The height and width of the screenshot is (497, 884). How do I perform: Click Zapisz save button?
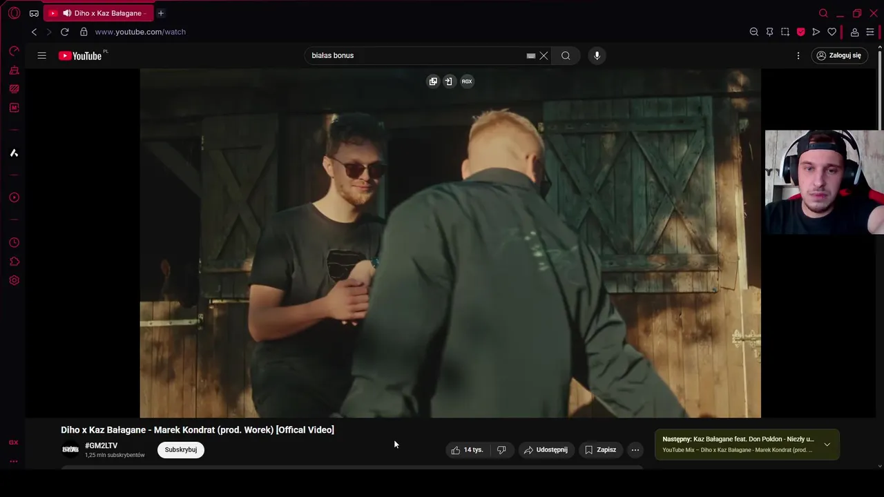tap(601, 449)
